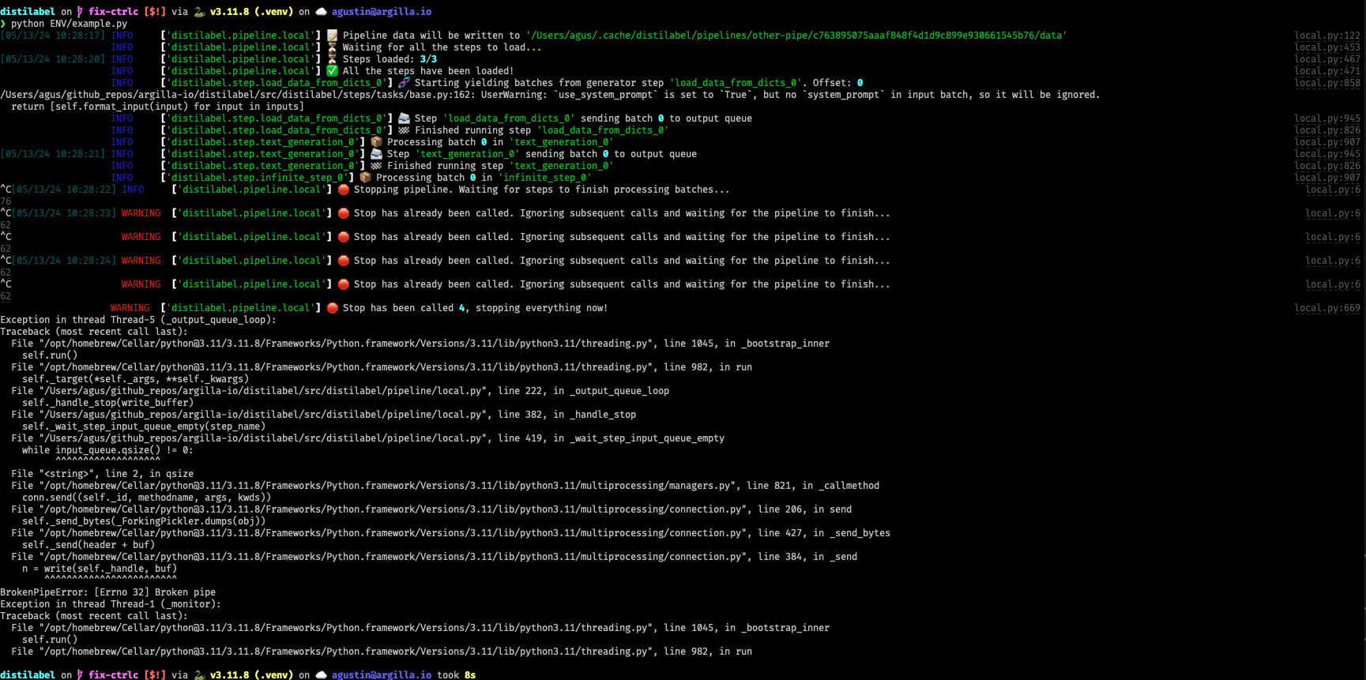The width and height of the screenshot is (1366, 680).
Task: Click the red stop icon before 'Stopping pipeline. Waiting for steps'
Action: (343, 190)
